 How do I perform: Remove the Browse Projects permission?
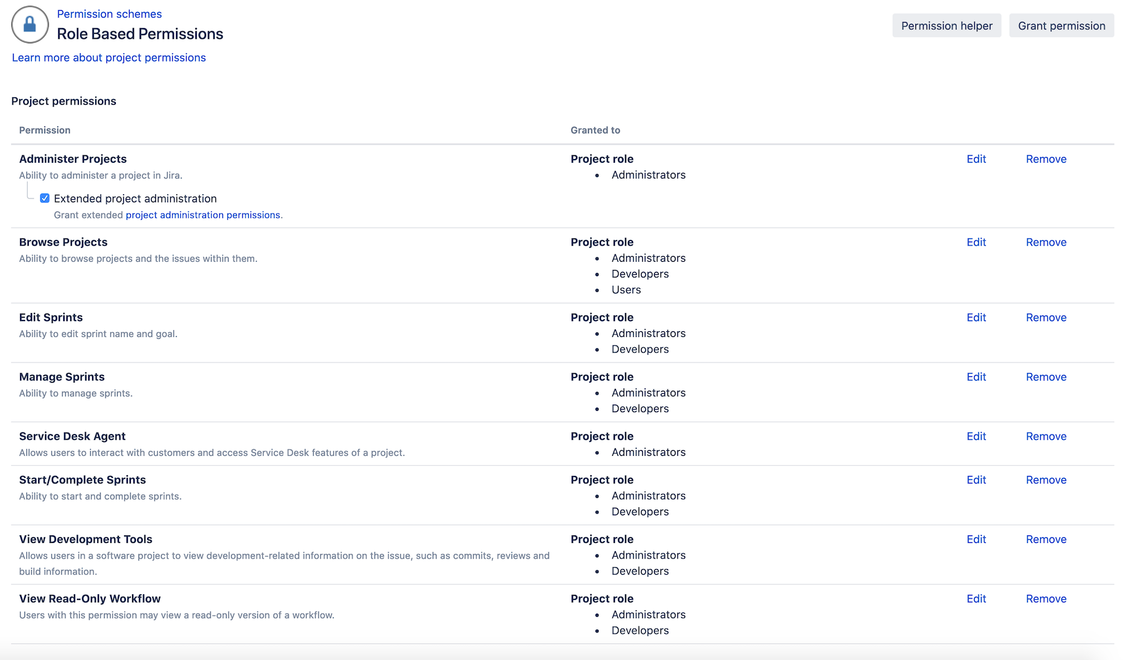coord(1046,242)
